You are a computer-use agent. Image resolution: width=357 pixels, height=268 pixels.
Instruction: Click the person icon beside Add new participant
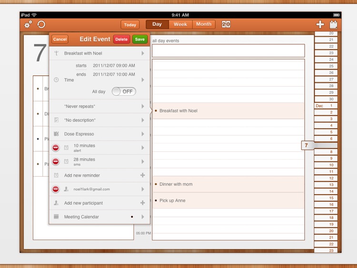(56, 203)
